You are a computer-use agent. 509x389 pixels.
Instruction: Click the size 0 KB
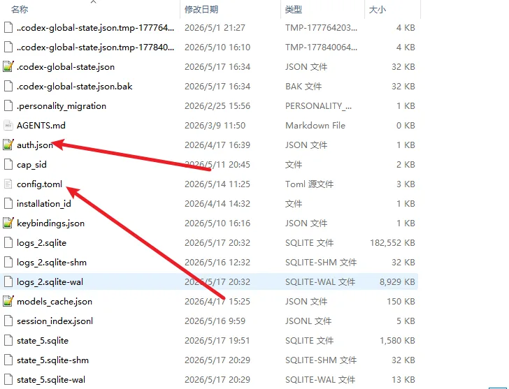tap(406, 126)
